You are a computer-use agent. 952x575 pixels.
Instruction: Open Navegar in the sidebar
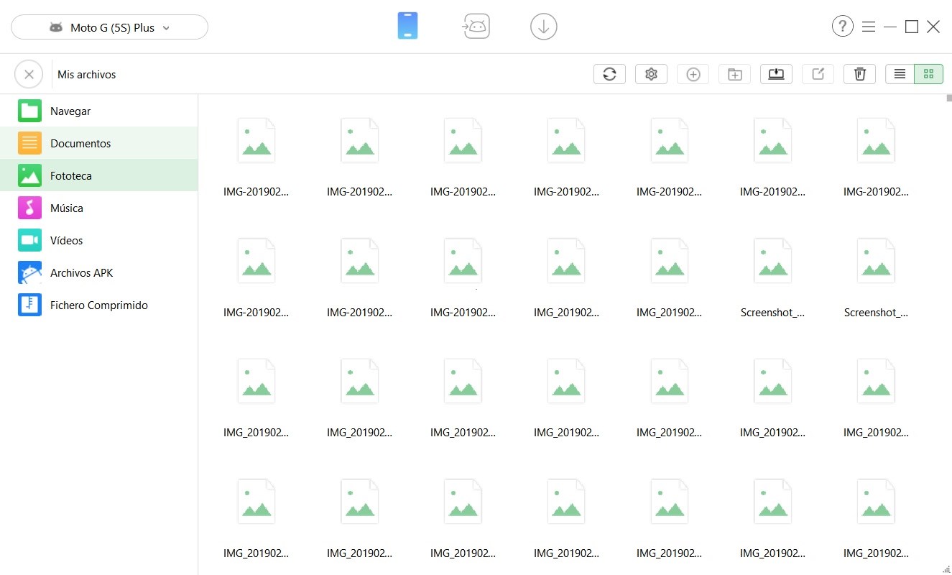point(98,111)
